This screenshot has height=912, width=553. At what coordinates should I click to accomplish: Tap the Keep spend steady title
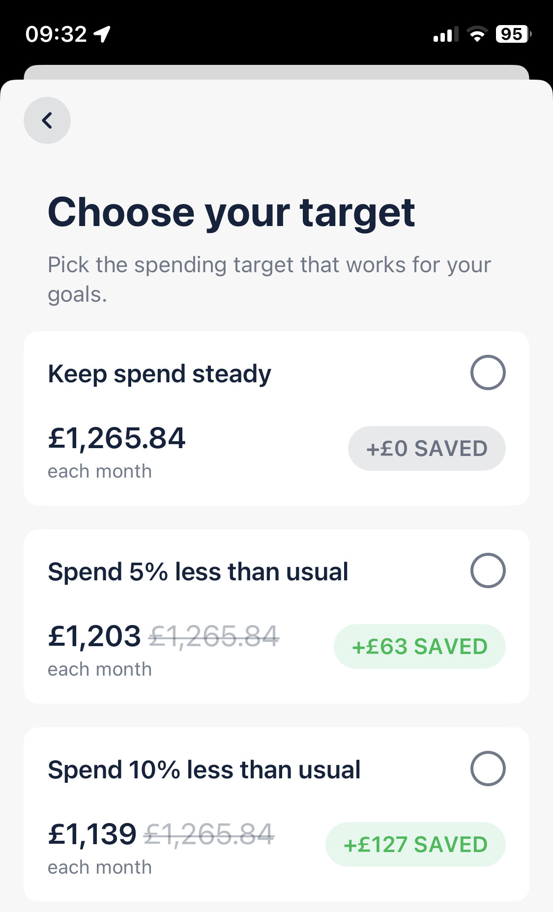(x=159, y=374)
